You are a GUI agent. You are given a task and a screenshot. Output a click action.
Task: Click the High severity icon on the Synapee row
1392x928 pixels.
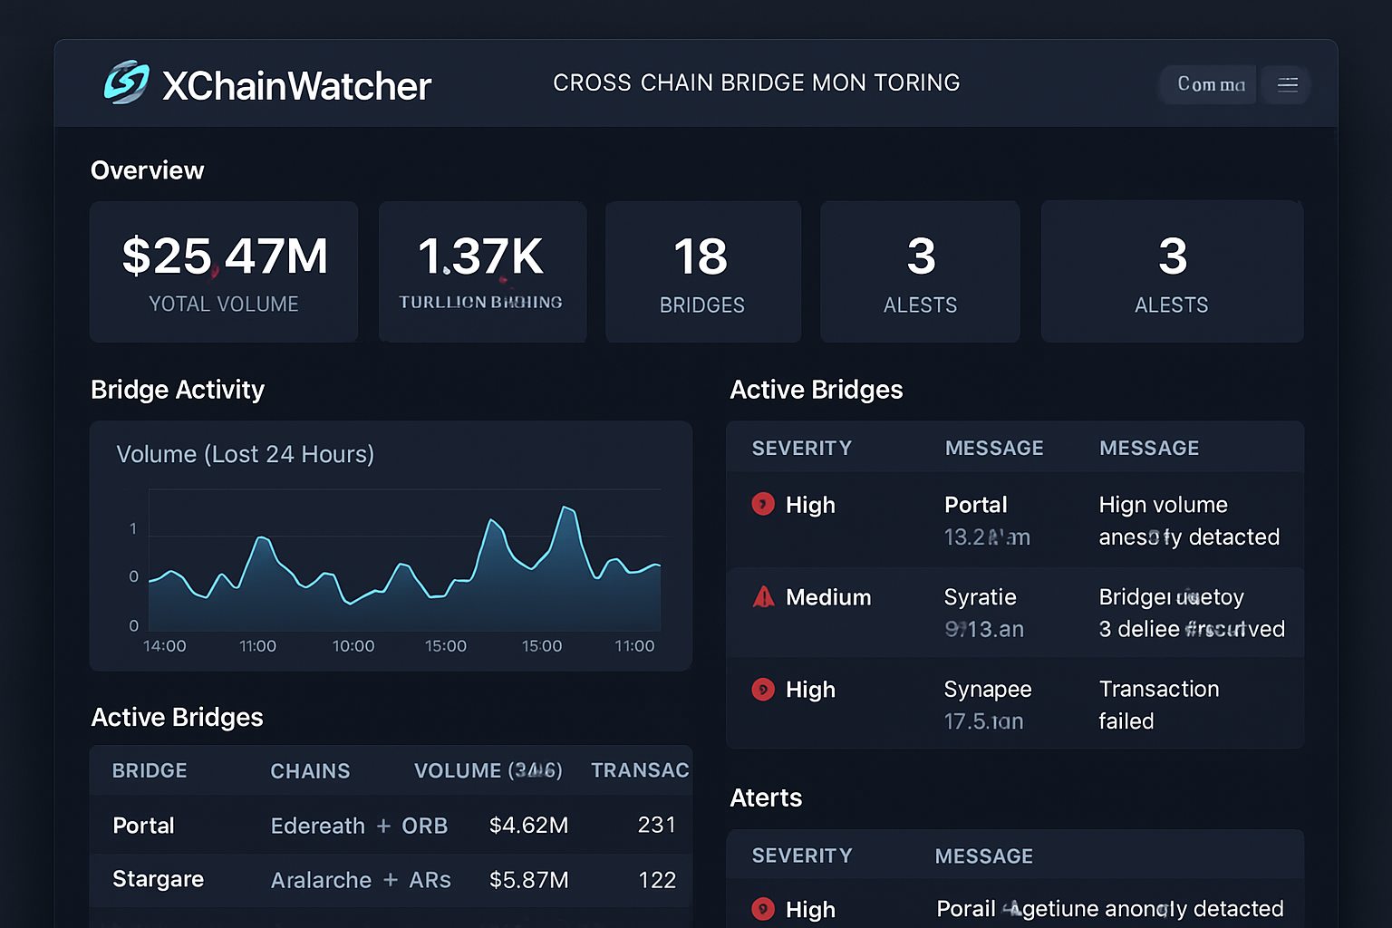(763, 690)
